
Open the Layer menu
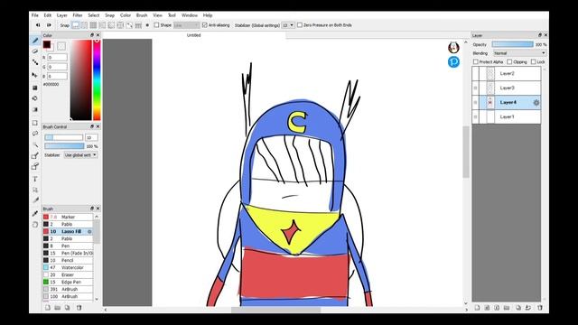pyautogui.click(x=62, y=15)
